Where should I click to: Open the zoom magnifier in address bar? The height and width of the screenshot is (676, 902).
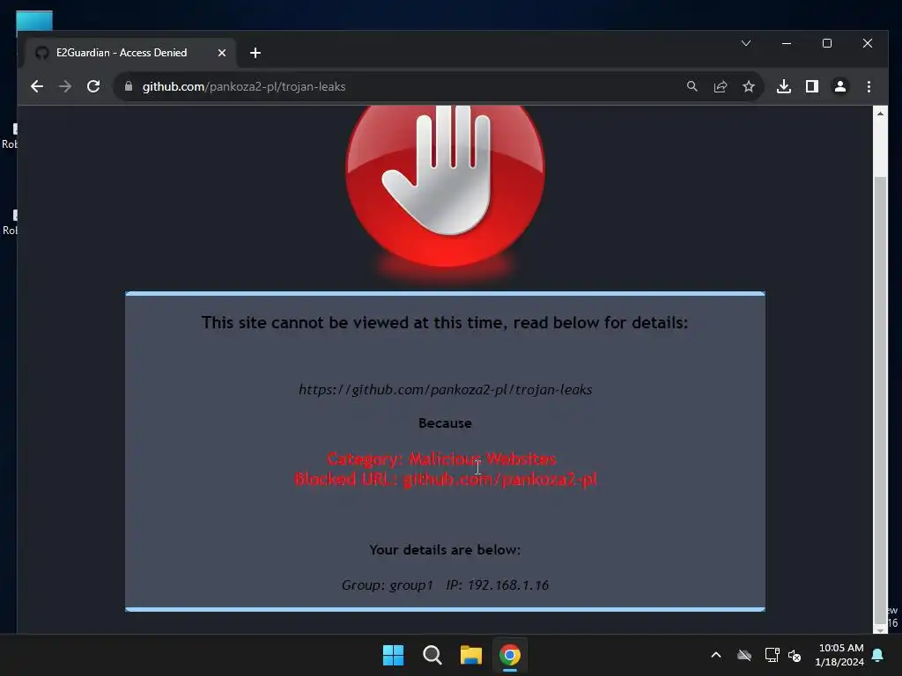[692, 86]
